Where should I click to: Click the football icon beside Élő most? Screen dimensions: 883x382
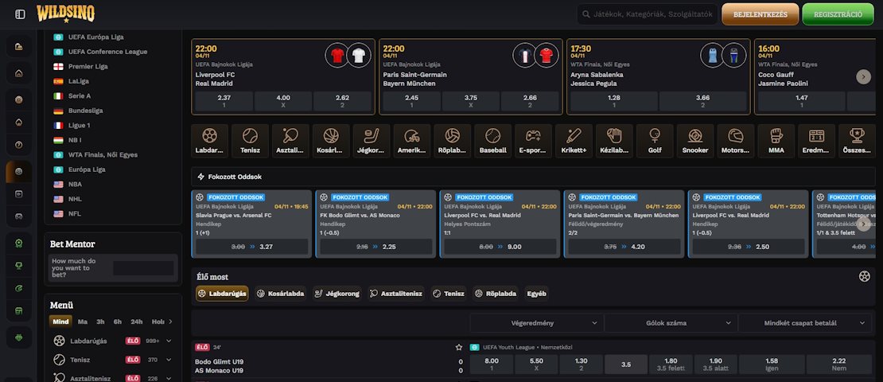coord(865,277)
